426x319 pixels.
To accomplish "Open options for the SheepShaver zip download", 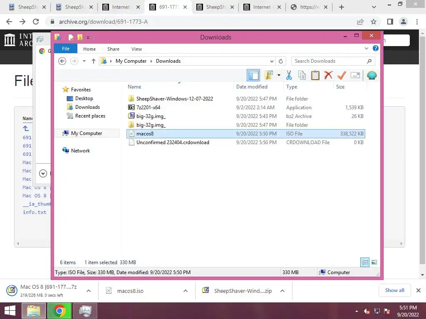I will pos(282,291).
